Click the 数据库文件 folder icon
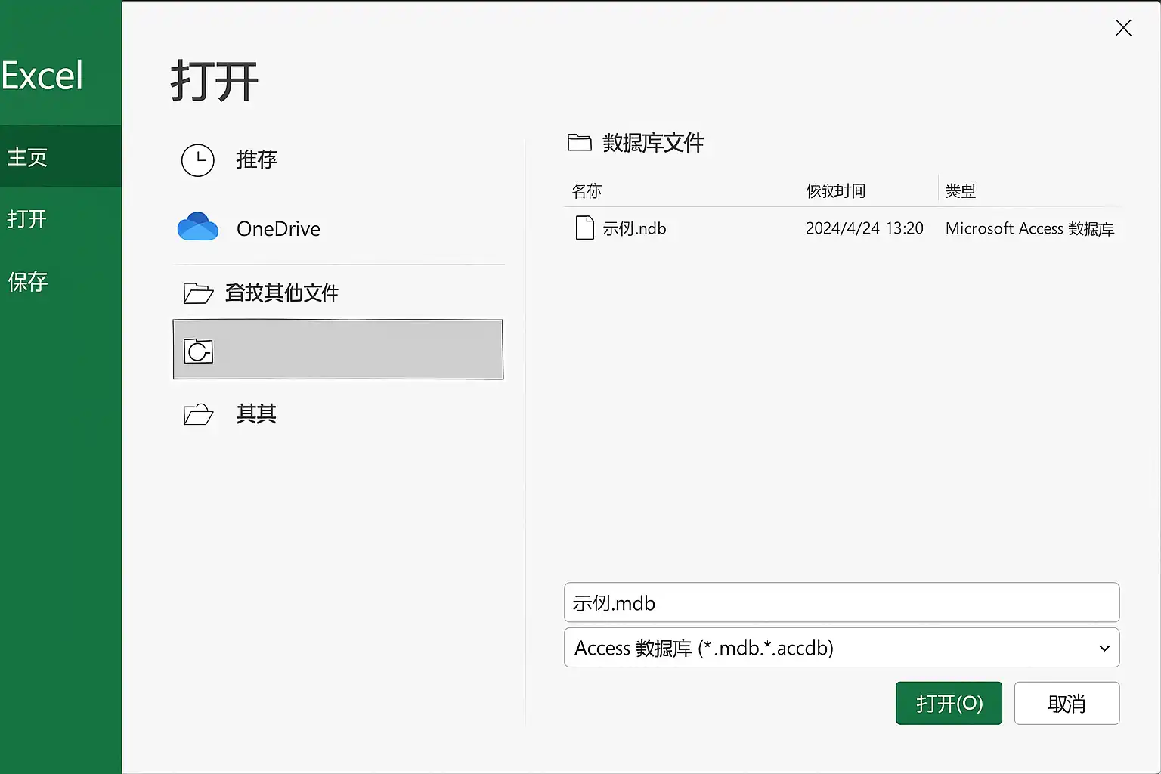This screenshot has height=774, width=1161. click(x=579, y=142)
